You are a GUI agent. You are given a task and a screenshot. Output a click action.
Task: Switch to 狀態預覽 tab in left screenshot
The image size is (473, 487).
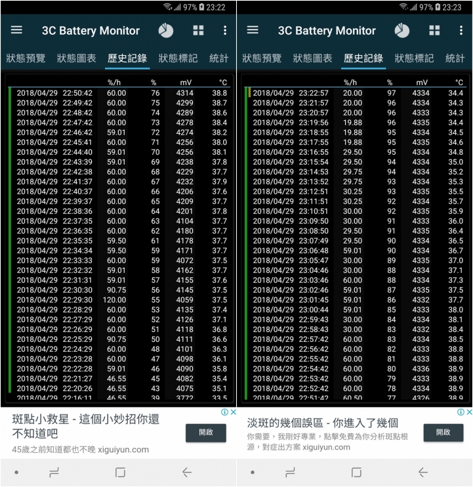click(x=26, y=58)
